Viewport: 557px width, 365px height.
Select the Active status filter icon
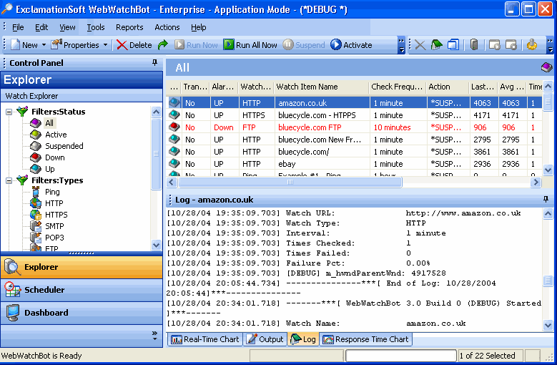[x=36, y=135]
